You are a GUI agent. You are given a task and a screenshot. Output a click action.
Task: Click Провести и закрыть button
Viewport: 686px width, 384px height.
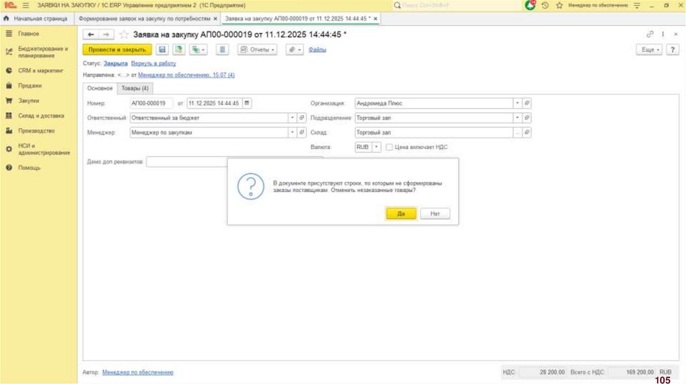pos(117,50)
